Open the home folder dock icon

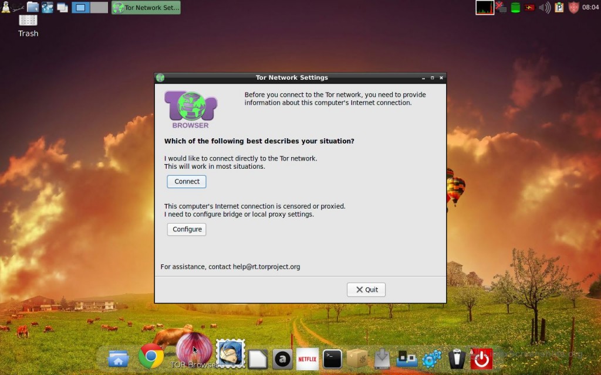click(118, 359)
